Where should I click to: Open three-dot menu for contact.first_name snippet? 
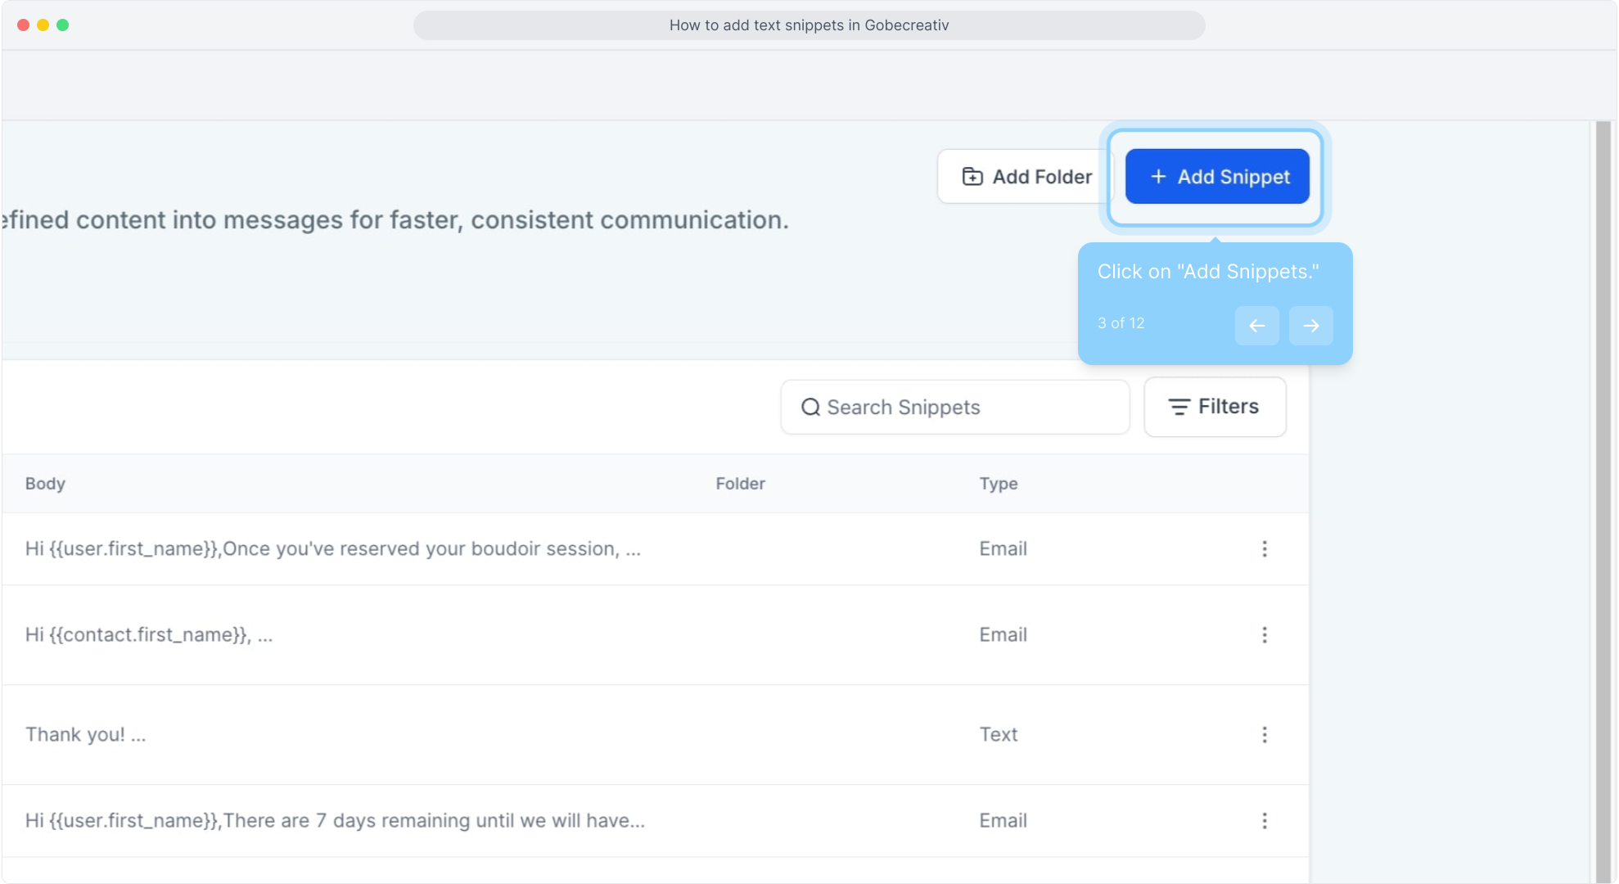coord(1265,635)
